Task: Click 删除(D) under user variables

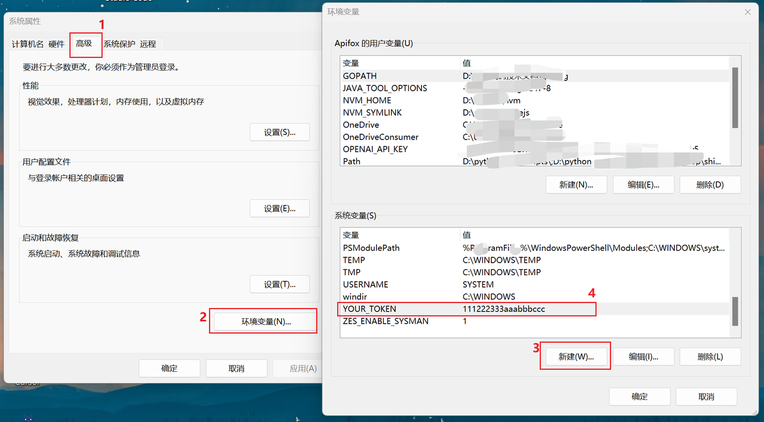Action: pos(710,184)
